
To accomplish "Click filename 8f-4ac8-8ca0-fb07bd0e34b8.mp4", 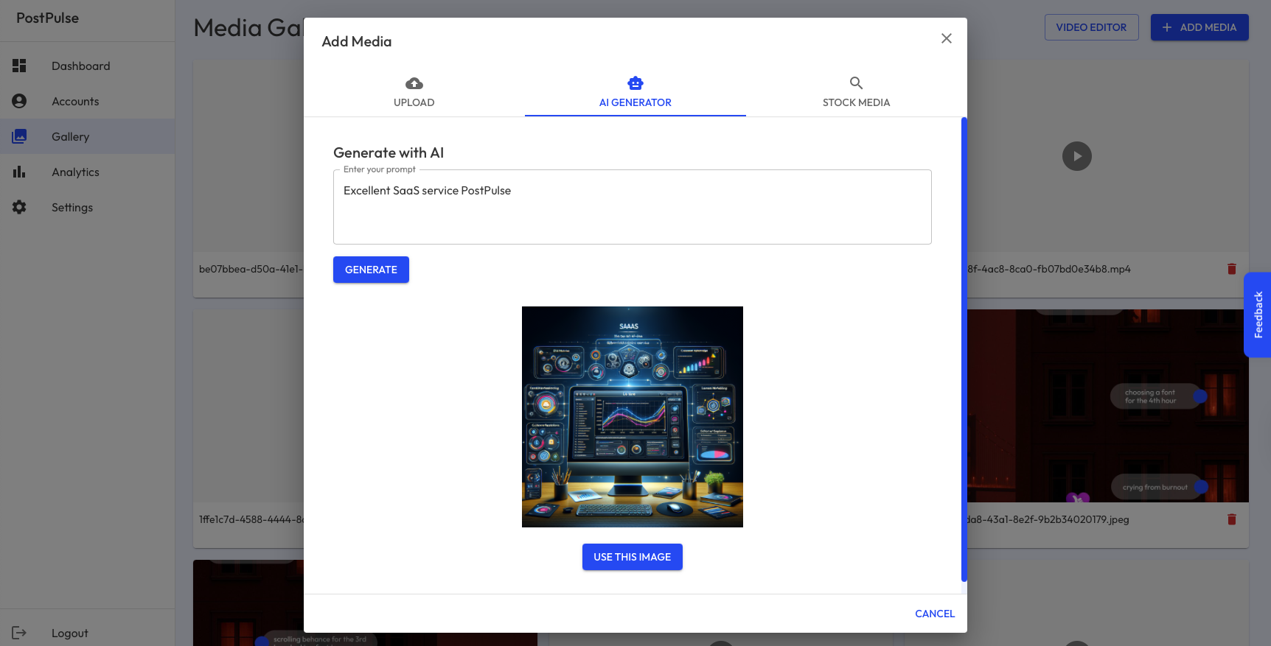I will tap(1049, 269).
